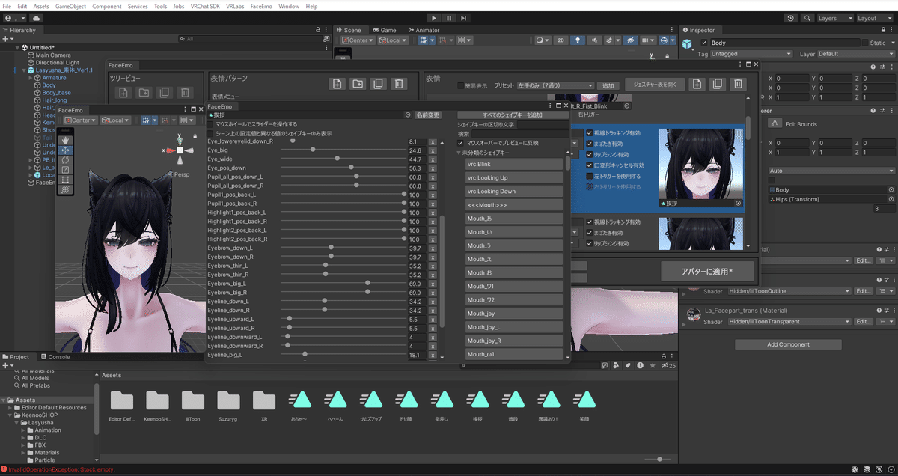The image size is (898, 476).
Task: Open the Hidden/lilToonTransparent shader dropdown
Action: 789,322
